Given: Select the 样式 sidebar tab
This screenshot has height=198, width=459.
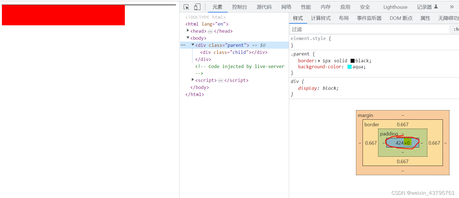Looking at the screenshot, I should coord(298,18).
